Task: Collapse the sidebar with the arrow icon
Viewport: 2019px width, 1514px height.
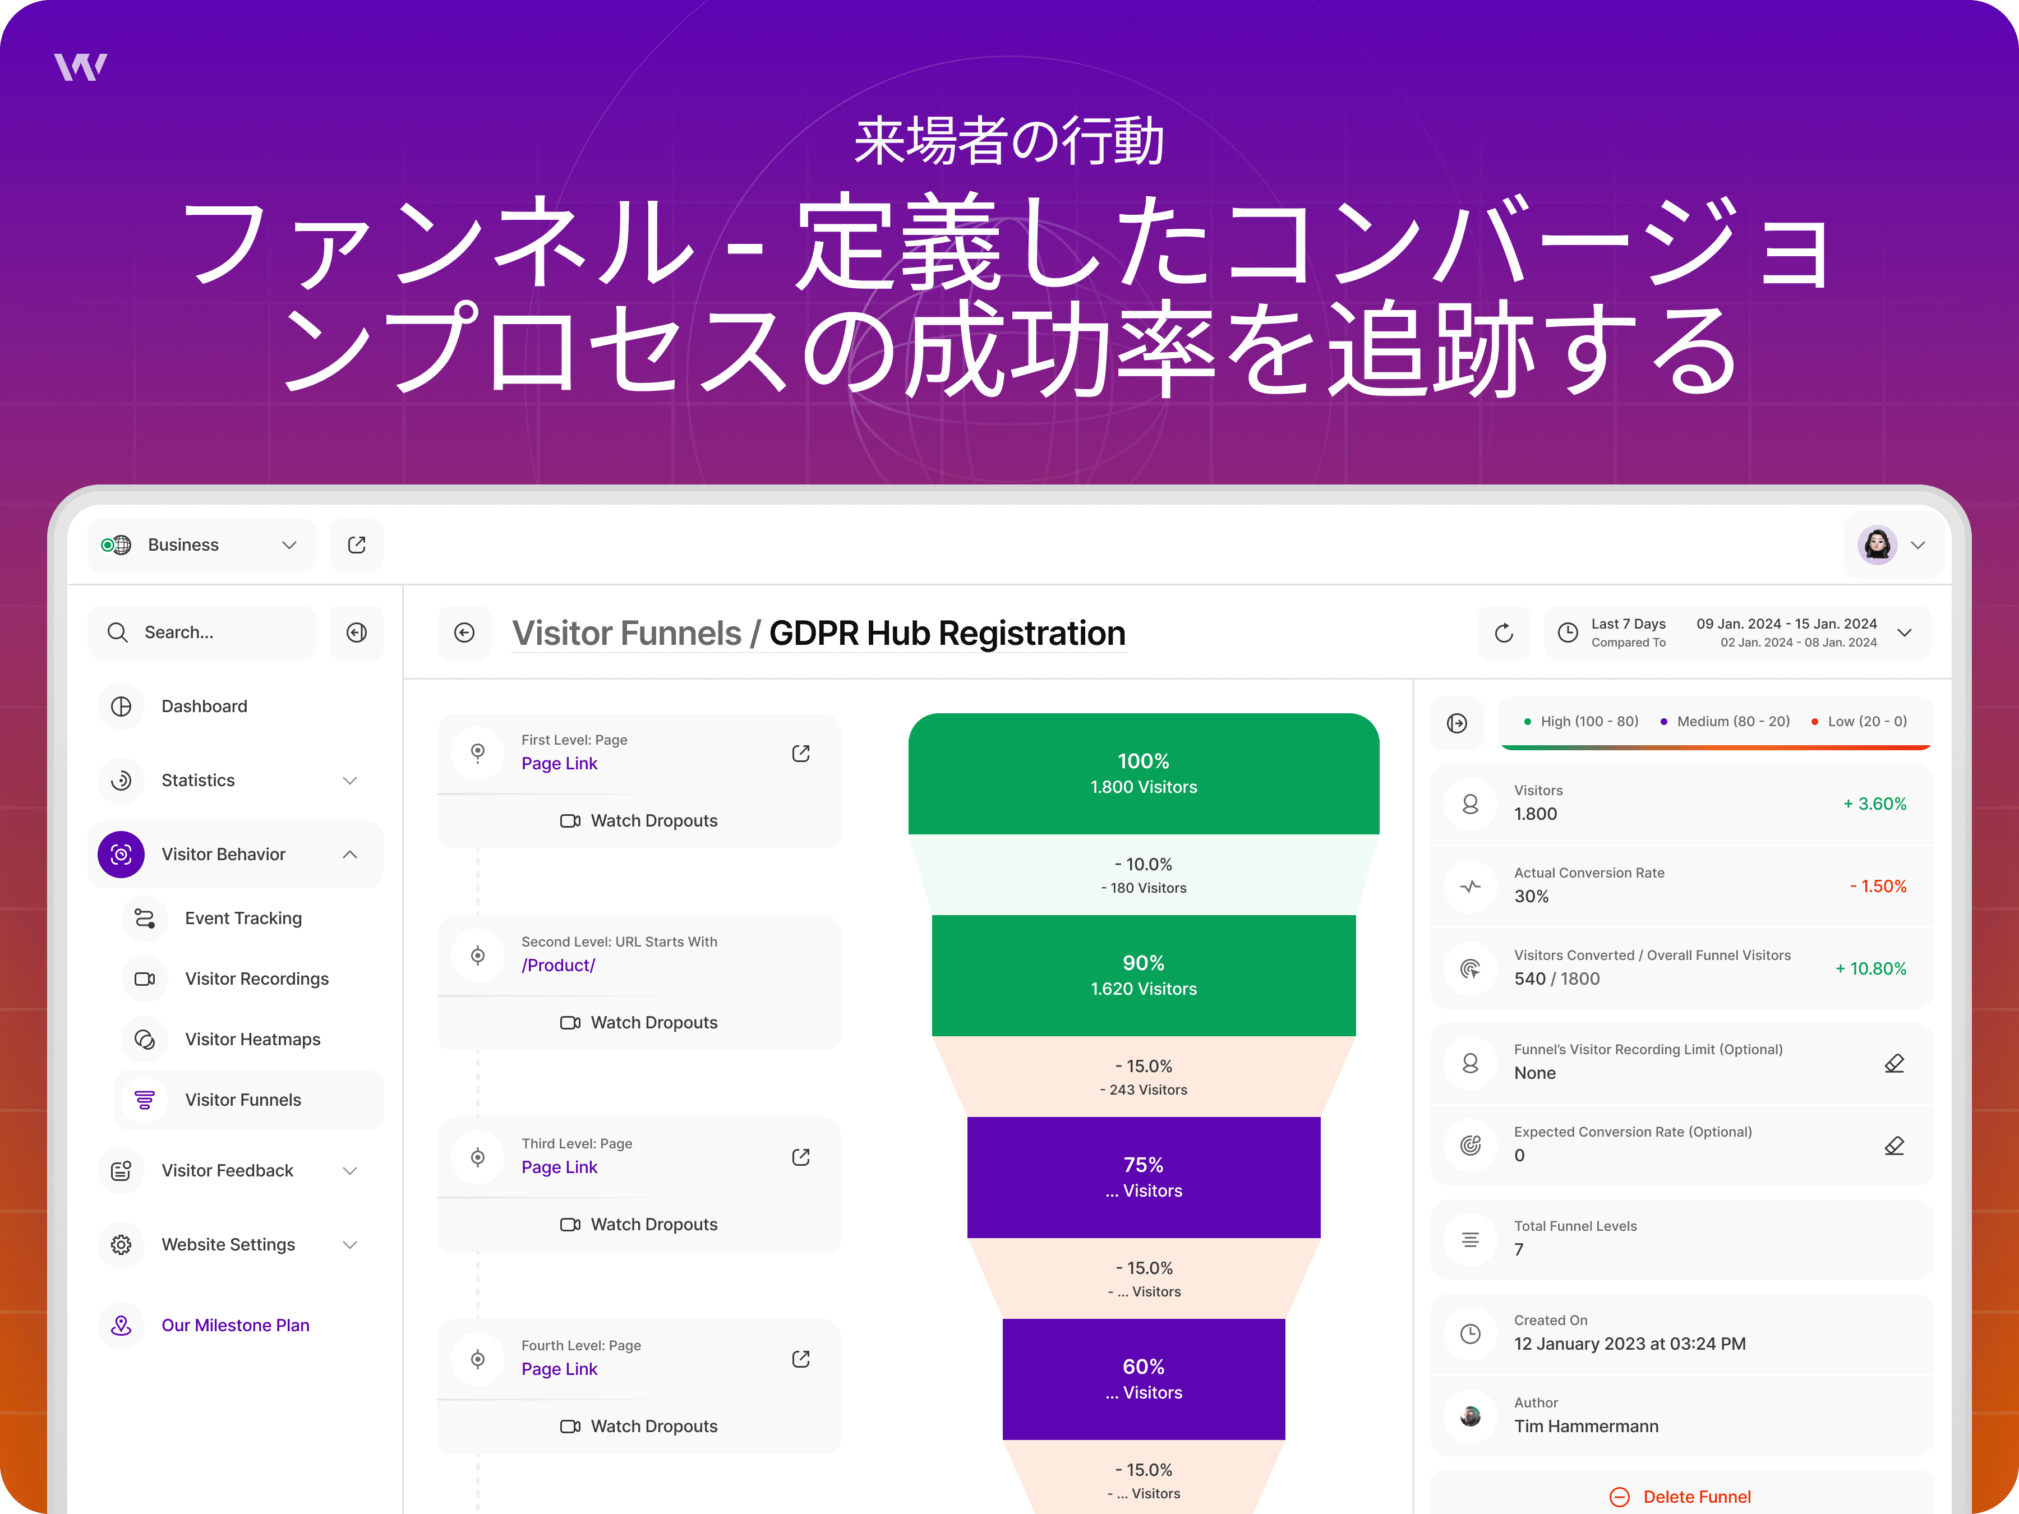Action: tap(357, 633)
